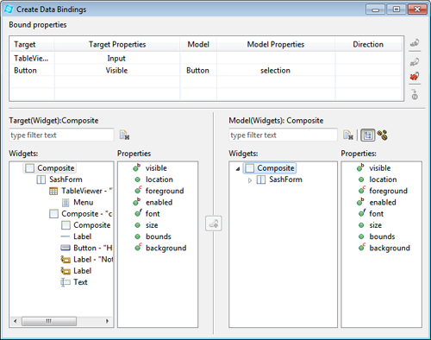Viewport: 431px width, 340px height.
Task: Click the Model Properties column header
Action: pos(276,44)
